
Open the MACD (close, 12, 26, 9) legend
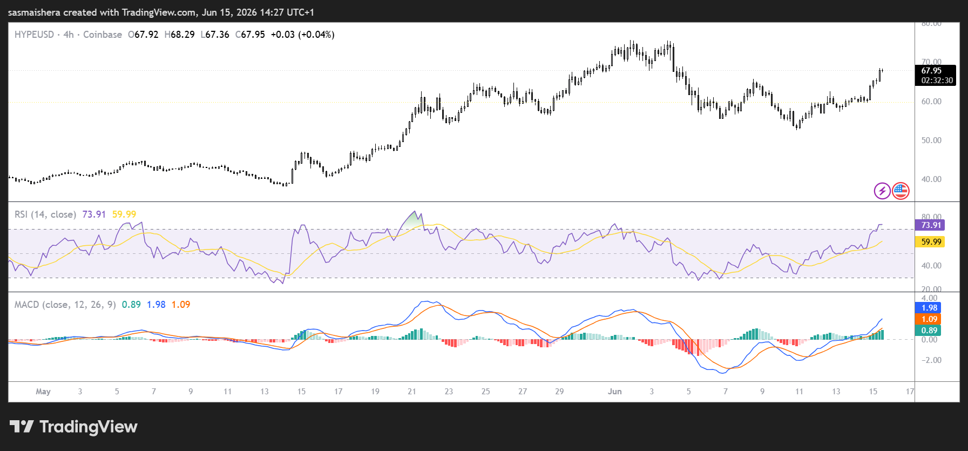(65, 305)
